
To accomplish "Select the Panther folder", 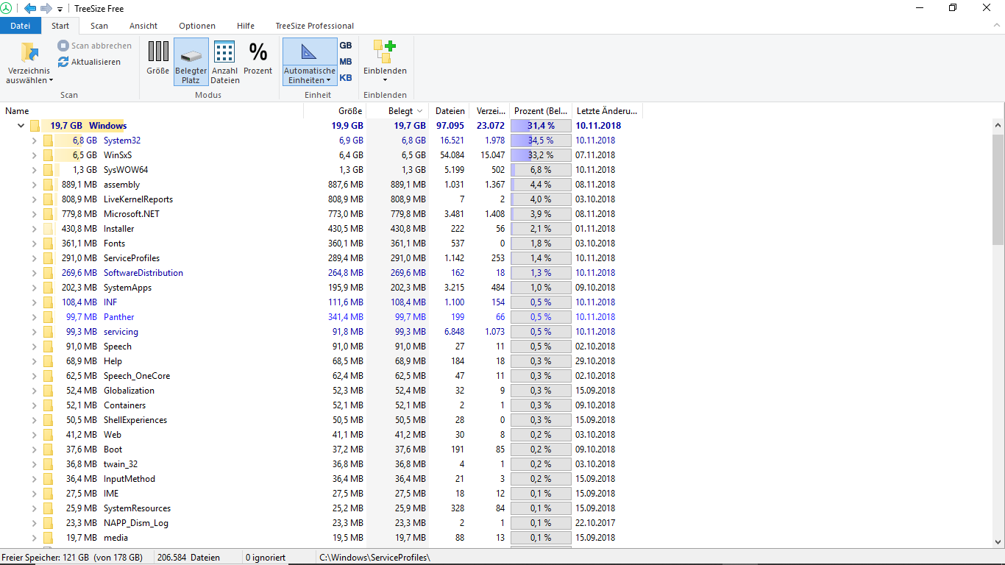I will [x=118, y=317].
